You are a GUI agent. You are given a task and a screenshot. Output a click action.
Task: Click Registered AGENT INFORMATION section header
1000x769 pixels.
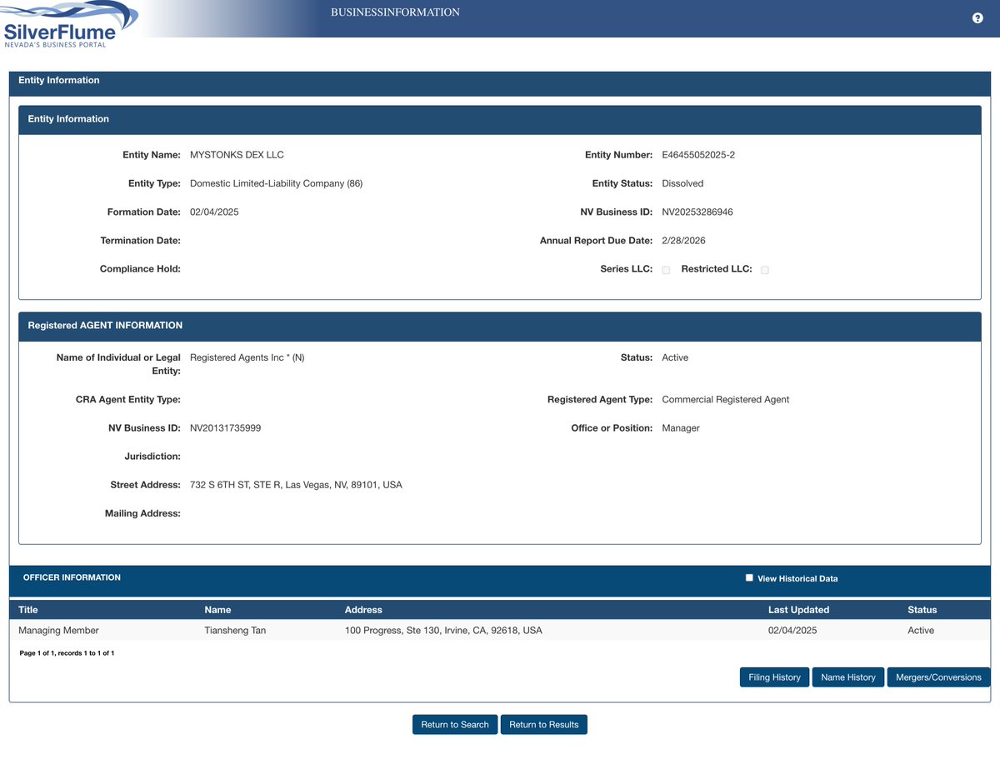(105, 326)
